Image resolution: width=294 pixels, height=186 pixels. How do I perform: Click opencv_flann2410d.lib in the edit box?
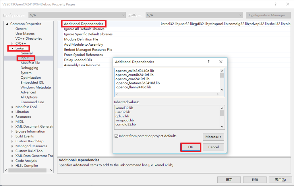(x=134, y=87)
